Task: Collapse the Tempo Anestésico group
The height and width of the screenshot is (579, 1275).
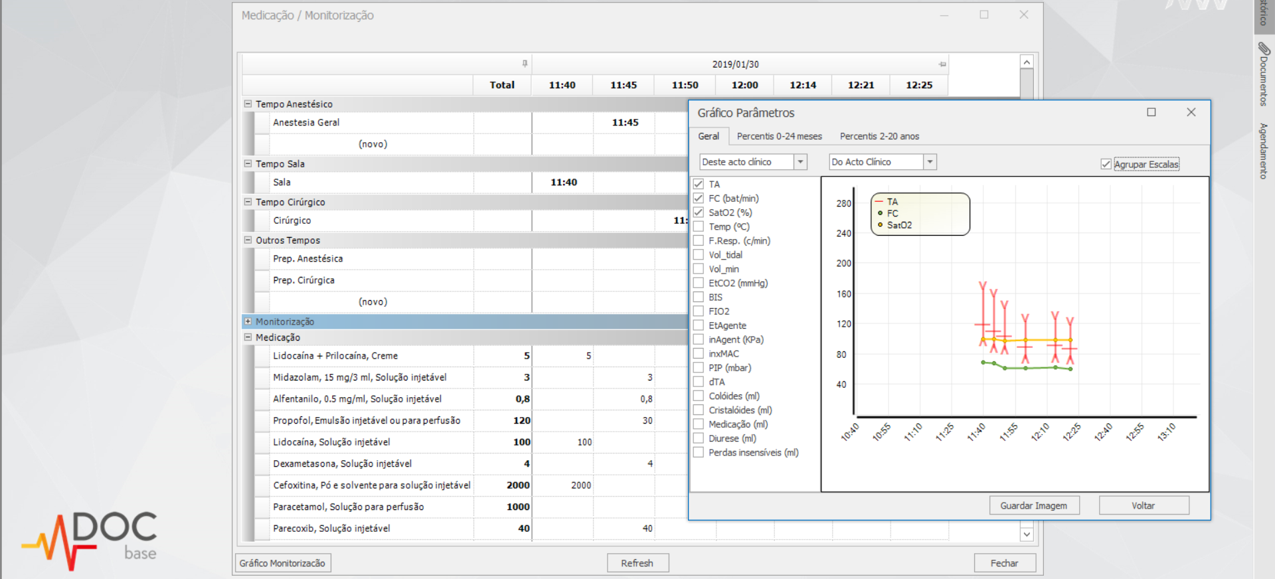Action: [248, 104]
